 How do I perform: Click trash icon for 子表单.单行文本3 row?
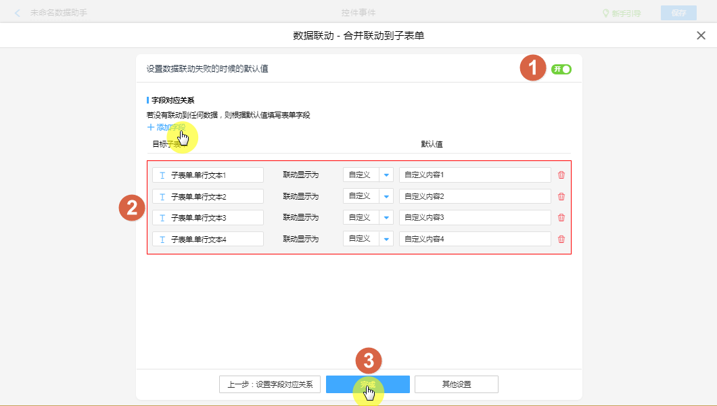561,217
